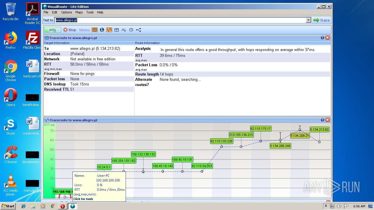Toggle the table view icon
Image resolution: width=374 pixels, height=210 pixels.
pyautogui.click(x=117, y=30)
